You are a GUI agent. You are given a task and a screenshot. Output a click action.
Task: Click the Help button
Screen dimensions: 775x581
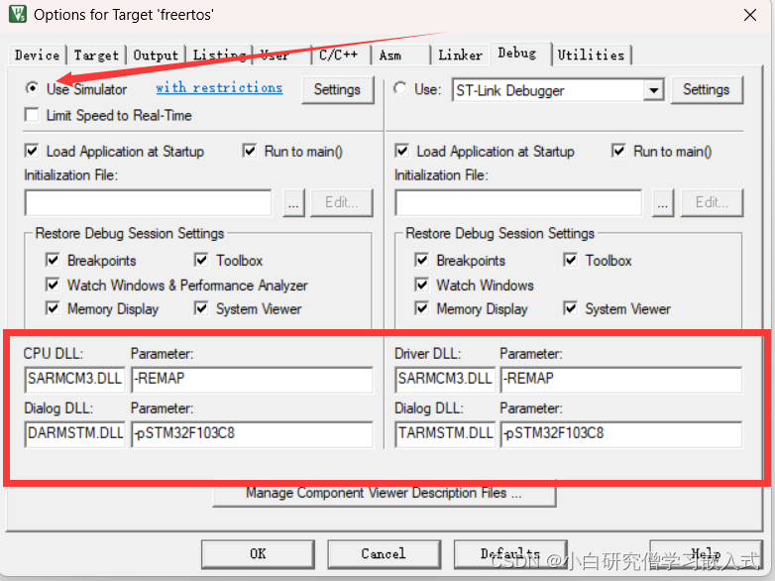pos(706,553)
